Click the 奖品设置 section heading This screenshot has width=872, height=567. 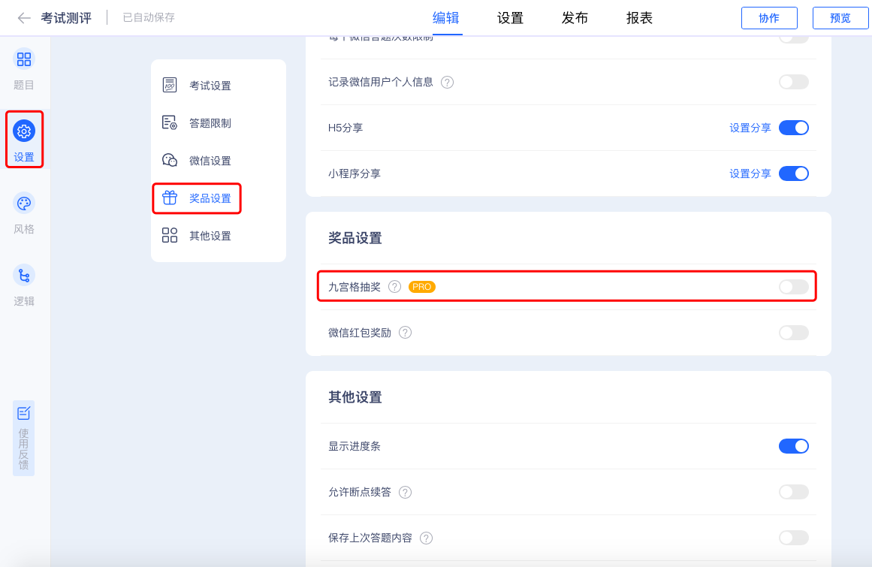[355, 239]
